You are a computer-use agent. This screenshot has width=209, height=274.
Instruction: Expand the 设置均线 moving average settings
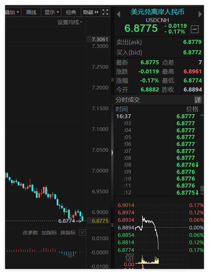(x=70, y=22)
